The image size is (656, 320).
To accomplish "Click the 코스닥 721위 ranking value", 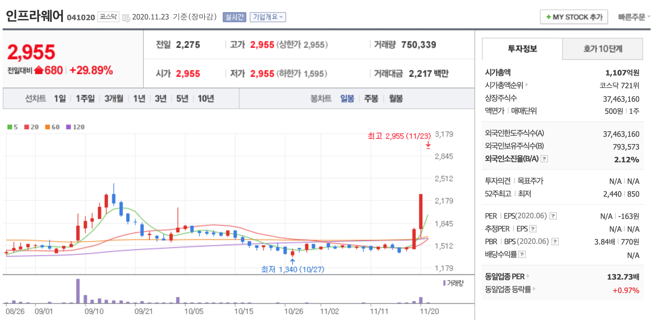I will tap(619, 86).
